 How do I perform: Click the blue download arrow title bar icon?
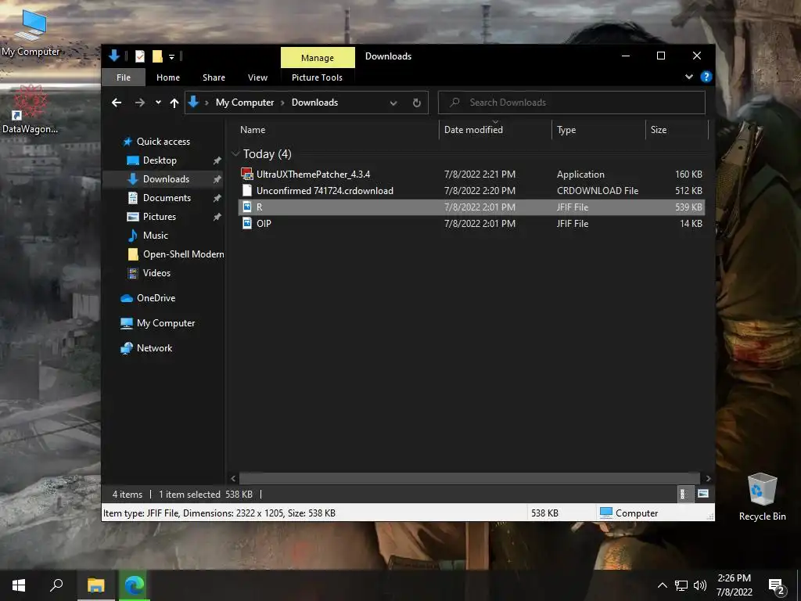(114, 56)
